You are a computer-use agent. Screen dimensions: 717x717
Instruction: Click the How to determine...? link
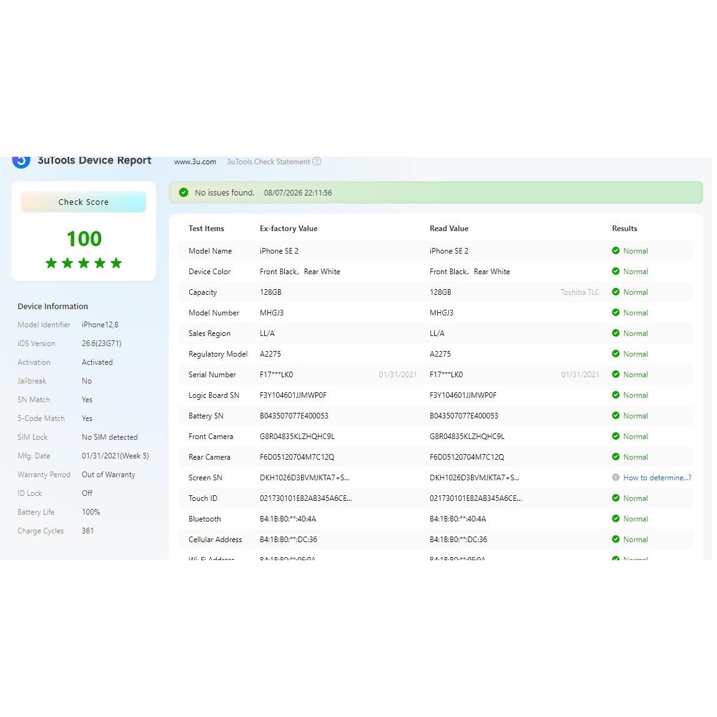coord(657,477)
